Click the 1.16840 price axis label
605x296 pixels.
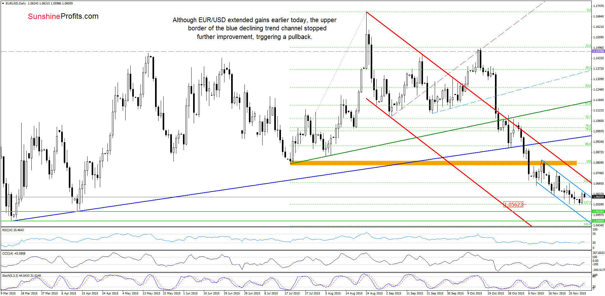pyautogui.click(x=598, y=16)
